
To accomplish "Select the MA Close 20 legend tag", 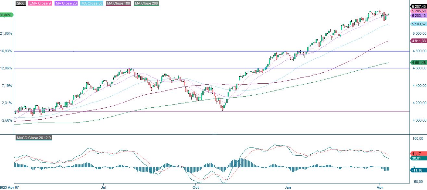I will pos(66,3).
